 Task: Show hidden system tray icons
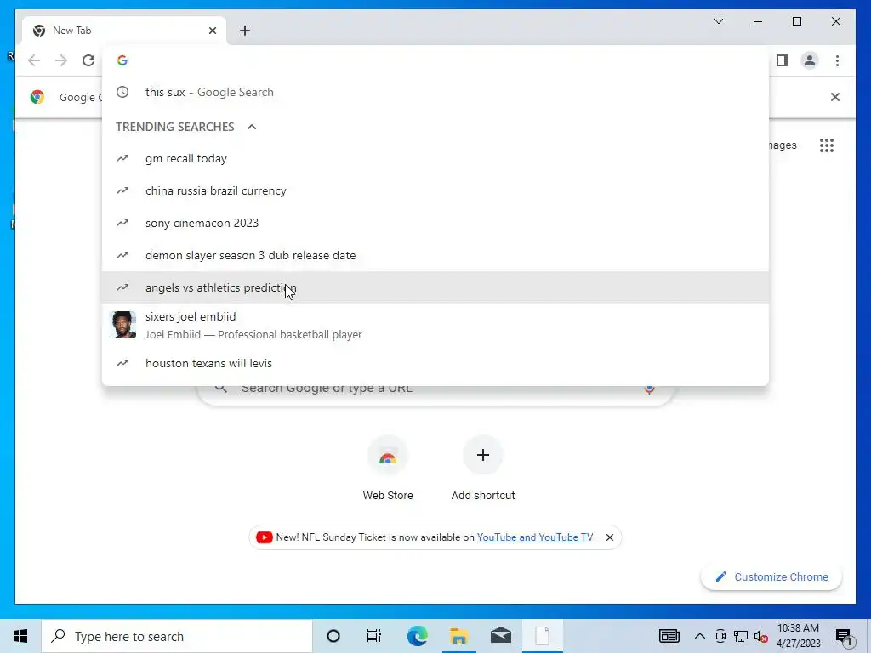click(700, 636)
